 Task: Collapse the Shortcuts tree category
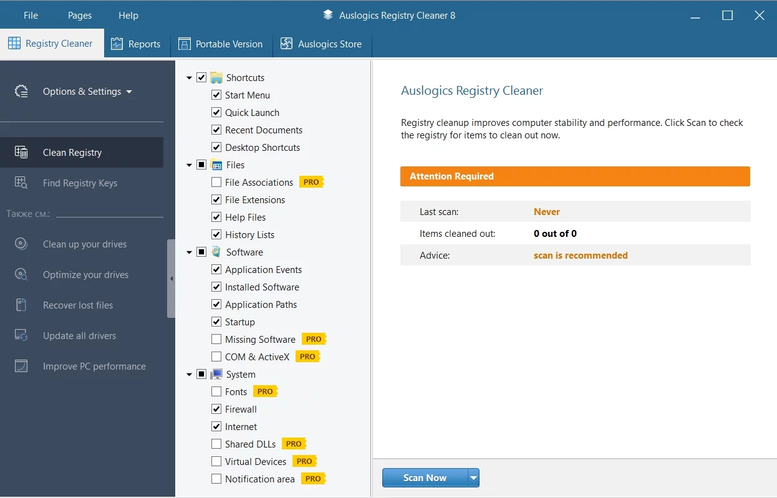190,78
